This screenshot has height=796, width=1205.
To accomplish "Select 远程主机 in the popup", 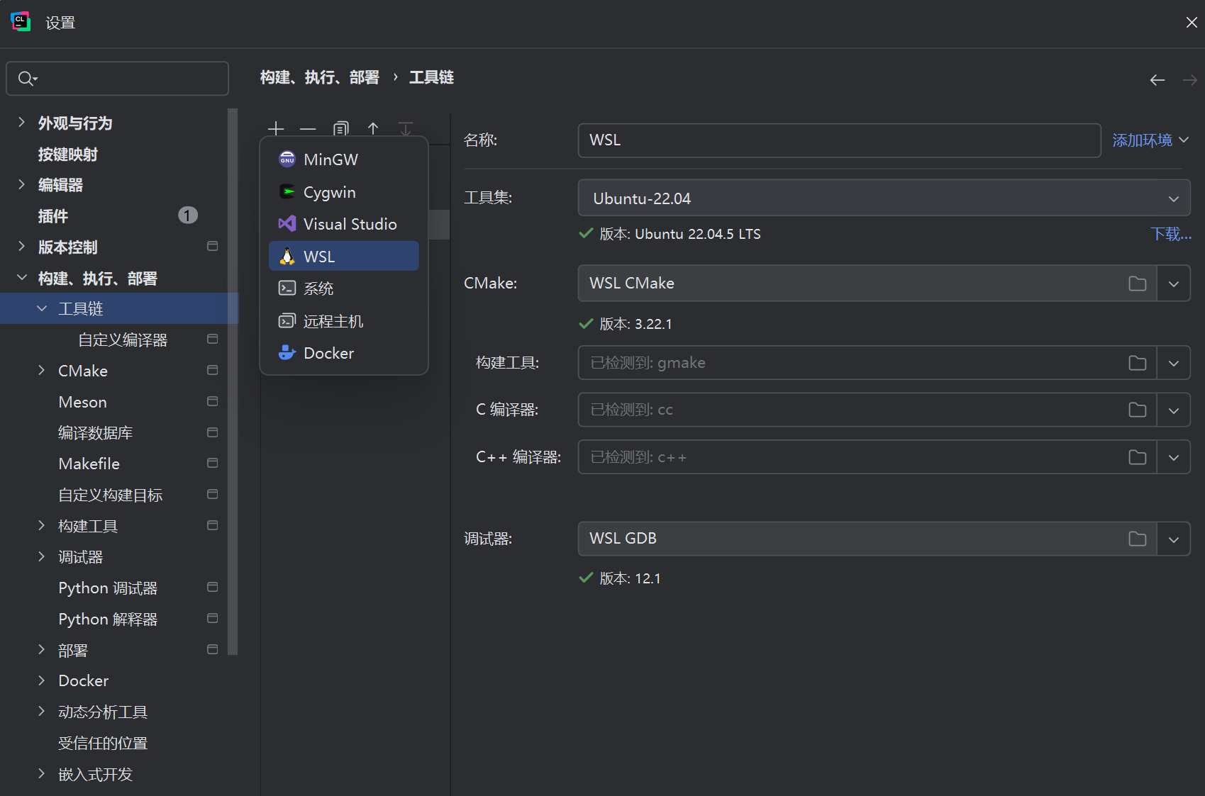I will pos(344,321).
